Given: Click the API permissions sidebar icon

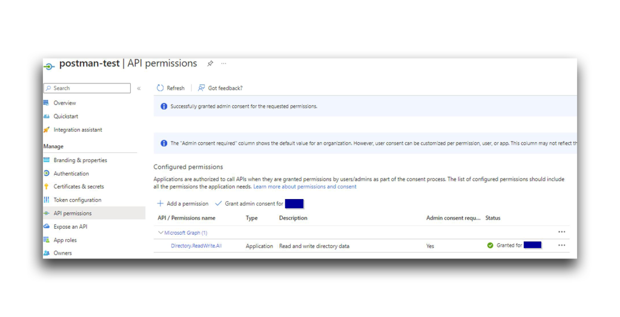Looking at the screenshot, I should coord(46,213).
